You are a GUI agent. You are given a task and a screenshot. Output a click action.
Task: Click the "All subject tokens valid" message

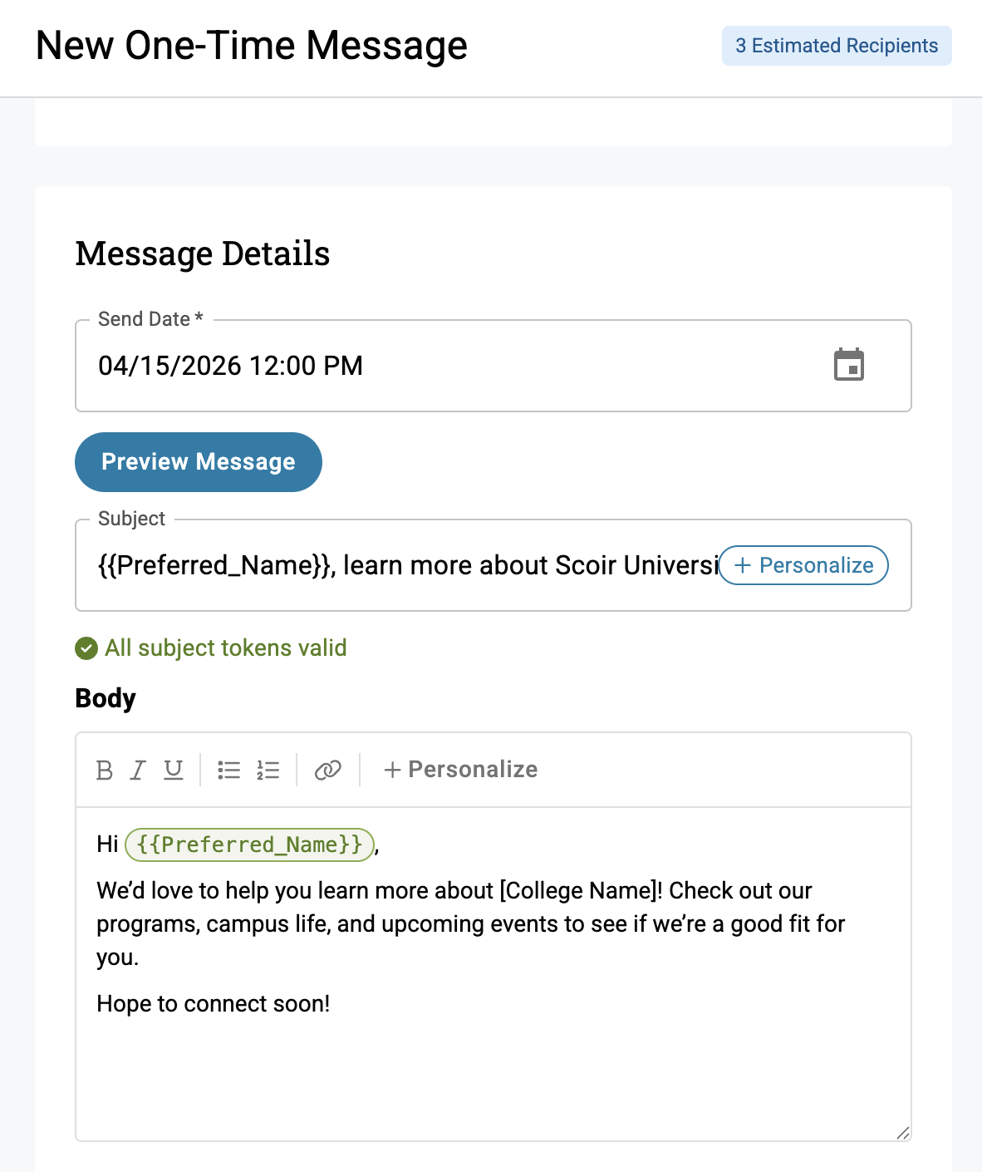point(225,648)
